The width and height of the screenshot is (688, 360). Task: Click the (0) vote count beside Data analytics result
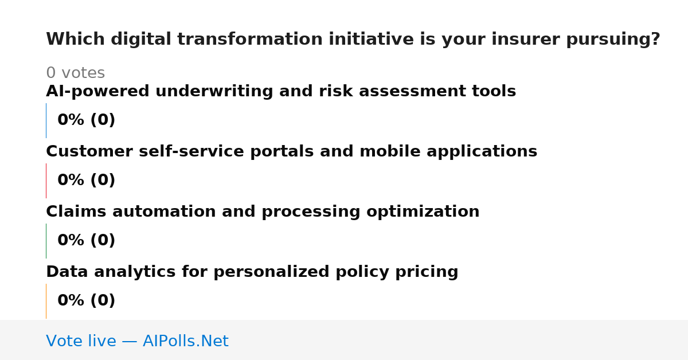point(103,301)
